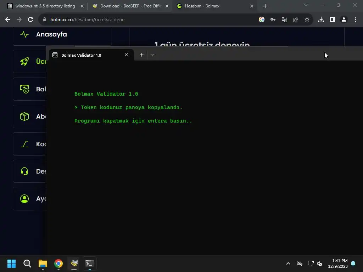Reload the bolmax.co page
Viewport: 363px width, 272px height.
30,20
